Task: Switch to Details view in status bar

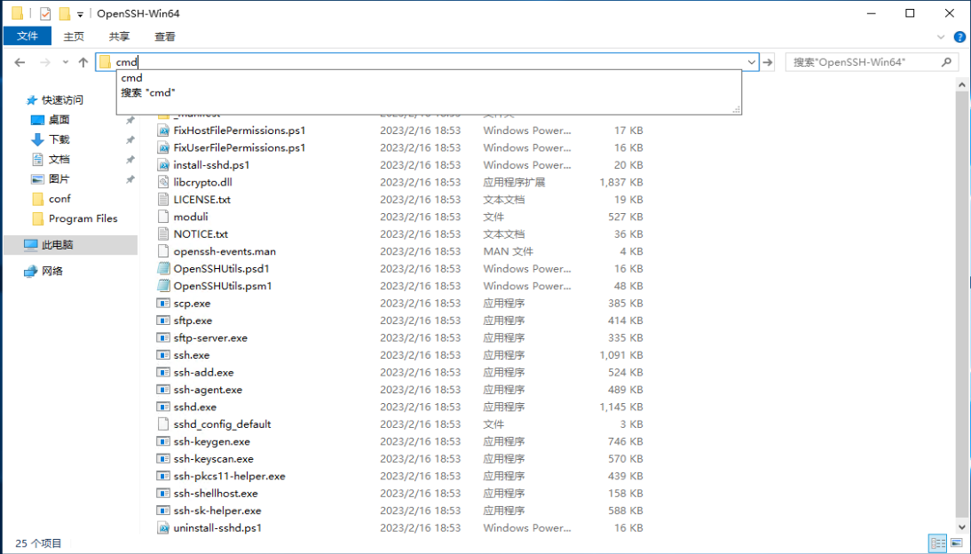Action: (937, 543)
